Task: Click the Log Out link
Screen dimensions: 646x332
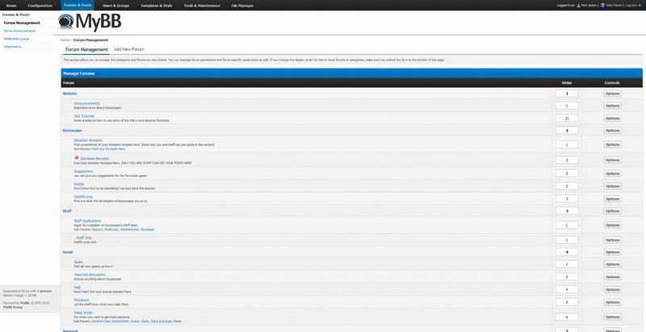Action: coord(632,5)
